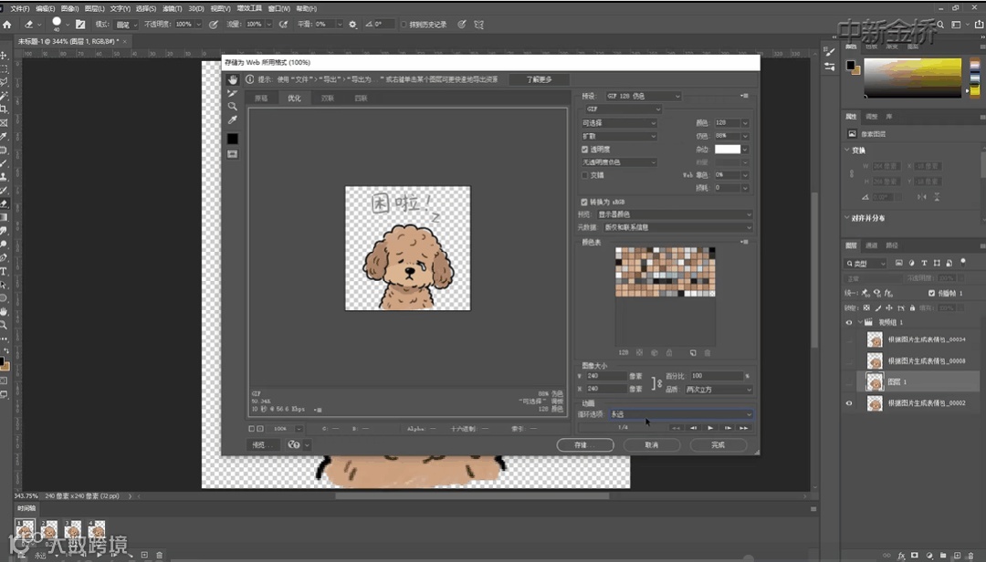Viewport: 986px width, 562px height.
Task: Select the Slice Select tool in dialog
Action: 233,93
